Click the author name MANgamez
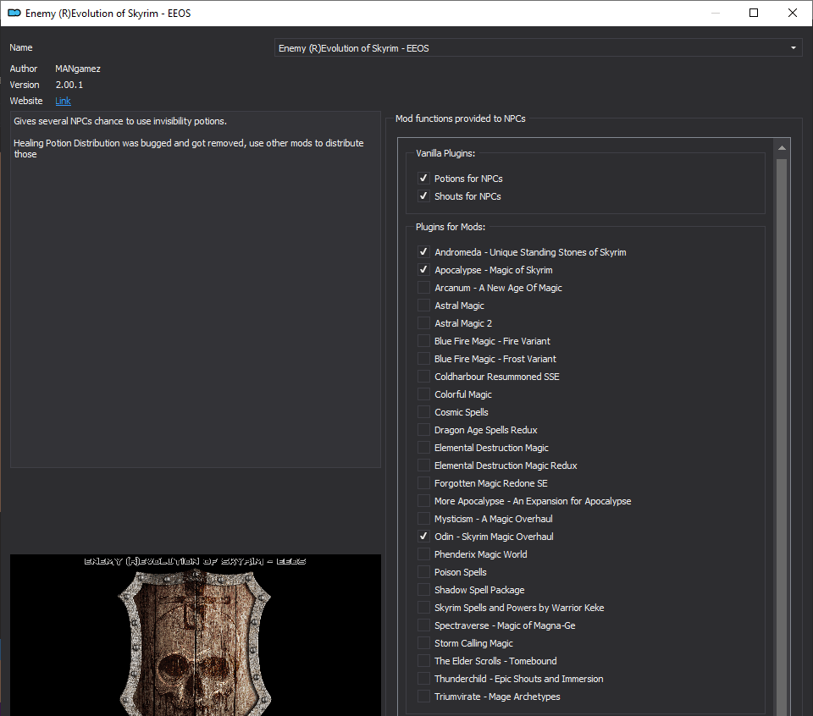Image resolution: width=813 pixels, height=716 pixels. pos(78,69)
